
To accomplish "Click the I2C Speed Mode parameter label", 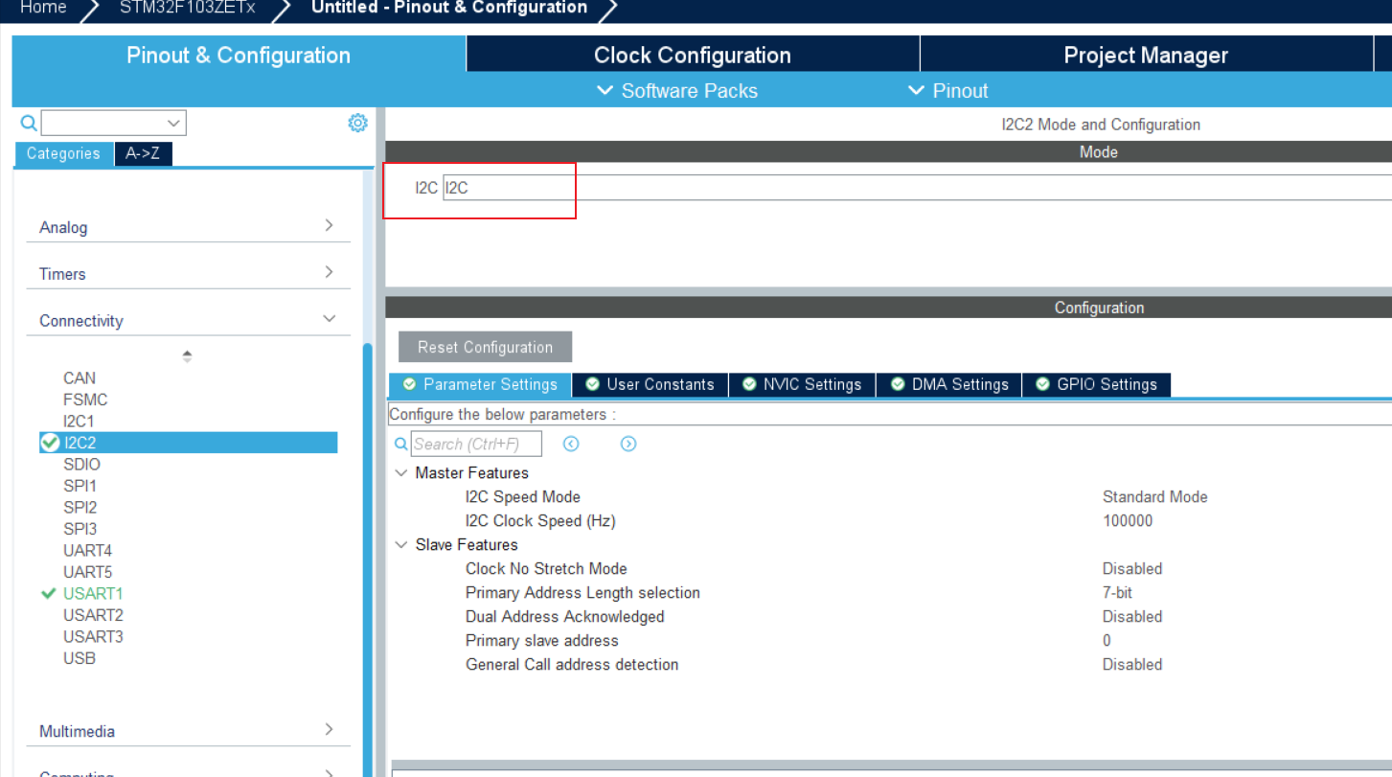I will pyautogui.click(x=522, y=497).
